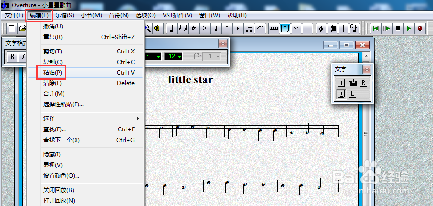
Task: Select the tablature "0" tool
Action: pyautogui.click(x=227, y=28)
